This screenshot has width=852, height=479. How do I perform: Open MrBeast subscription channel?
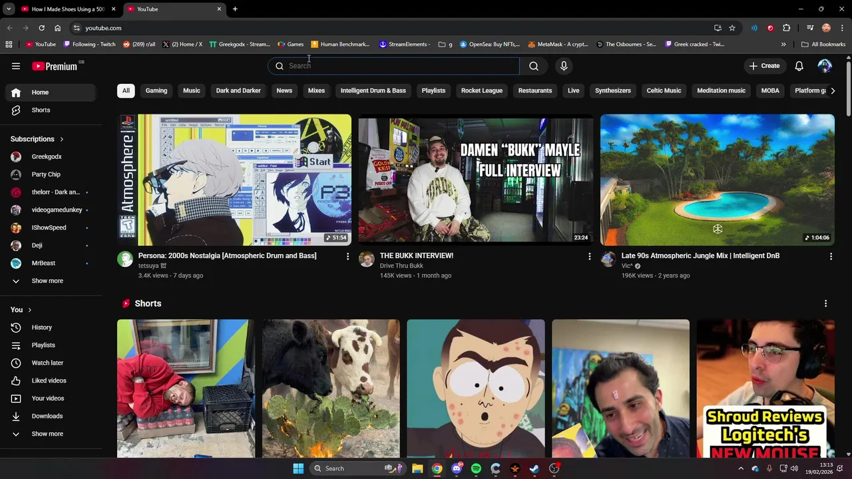click(x=52, y=263)
